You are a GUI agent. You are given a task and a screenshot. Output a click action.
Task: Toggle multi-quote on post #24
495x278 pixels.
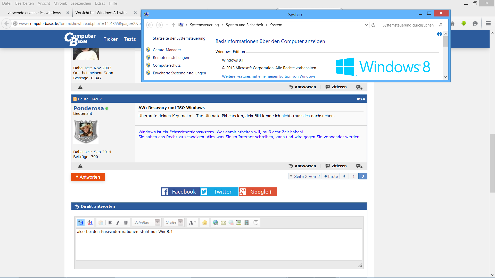359,166
